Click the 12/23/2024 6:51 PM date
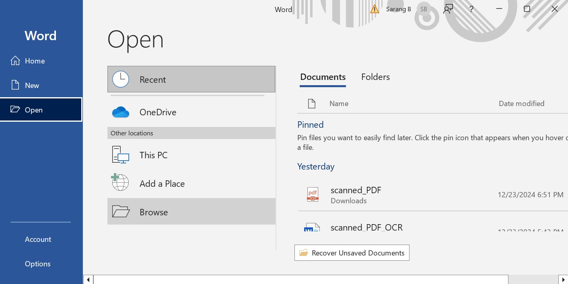The height and width of the screenshot is (284, 568). (x=531, y=195)
